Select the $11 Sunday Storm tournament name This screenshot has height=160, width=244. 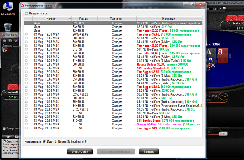point(166,121)
